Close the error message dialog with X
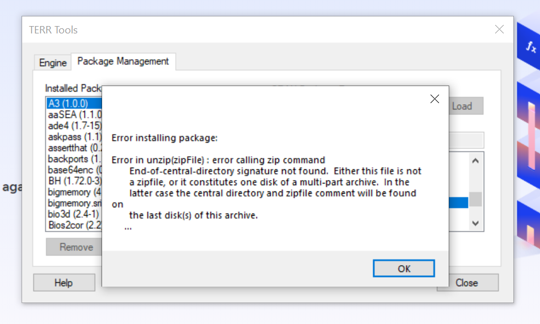 434,99
